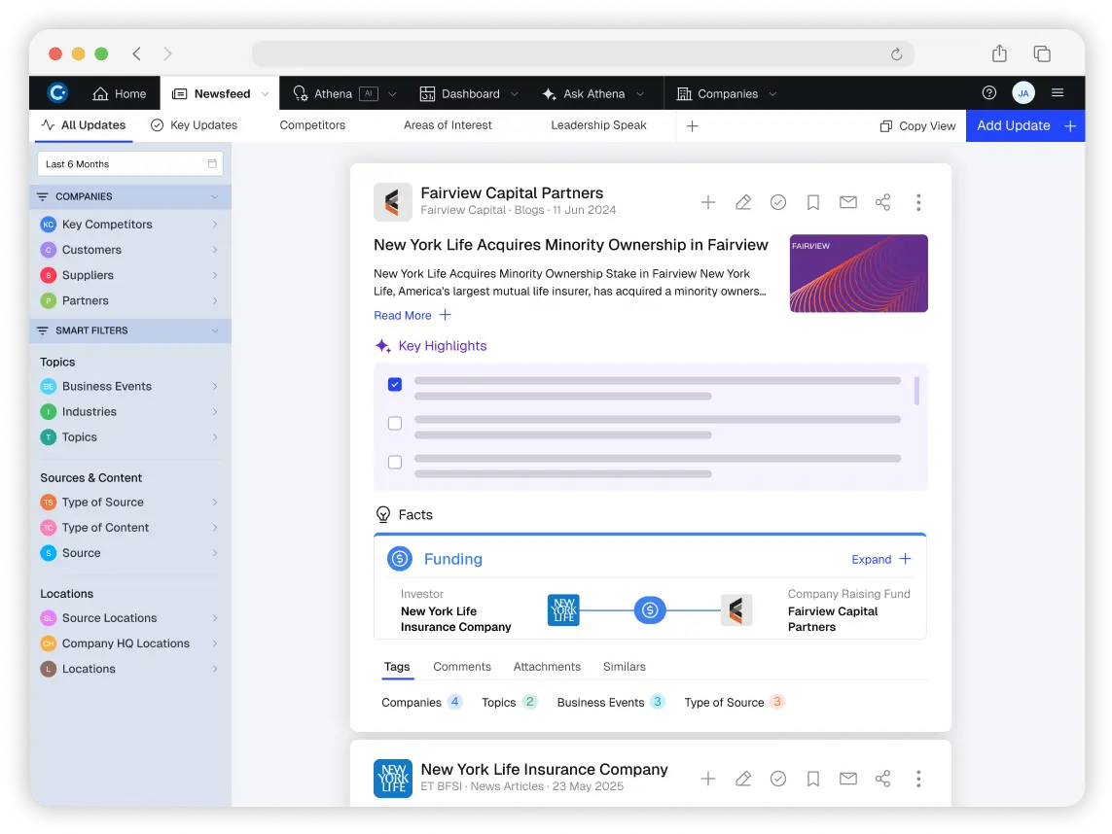This screenshot has height=834, width=1112.
Task: Open the hamburger menu in top bar
Action: 1058,93
